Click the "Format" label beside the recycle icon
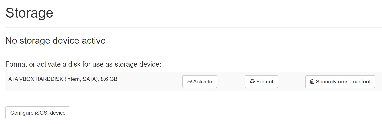Image resolution: width=382 pixels, height=124 pixels. (x=265, y=82)
